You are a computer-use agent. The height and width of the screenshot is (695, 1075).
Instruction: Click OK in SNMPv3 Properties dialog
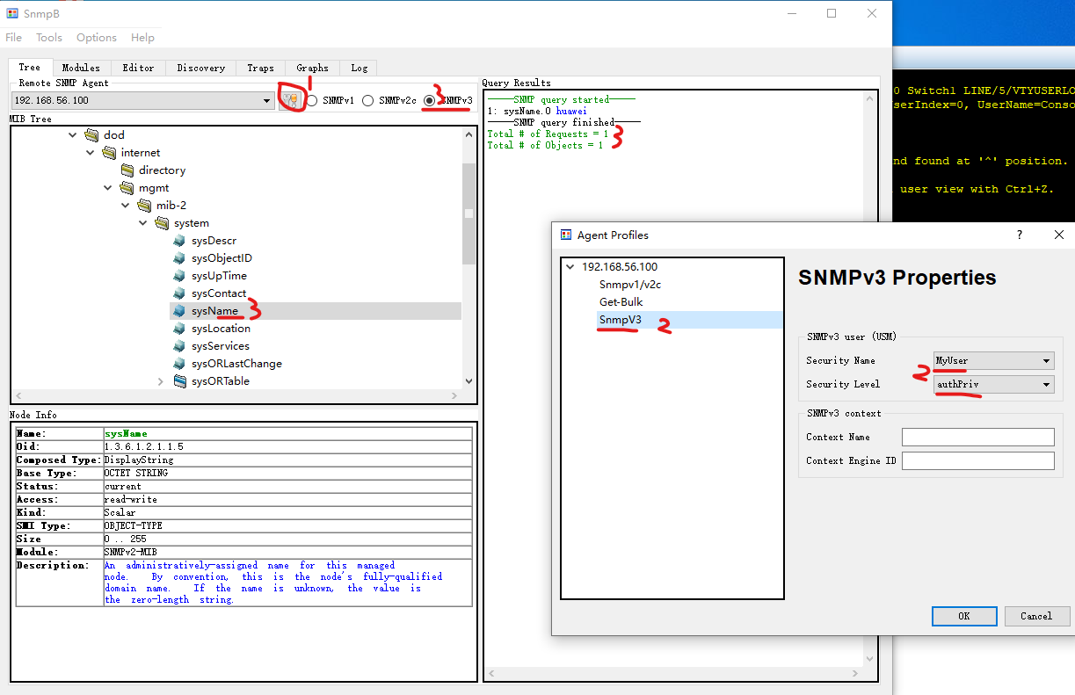tap(963, 616)
